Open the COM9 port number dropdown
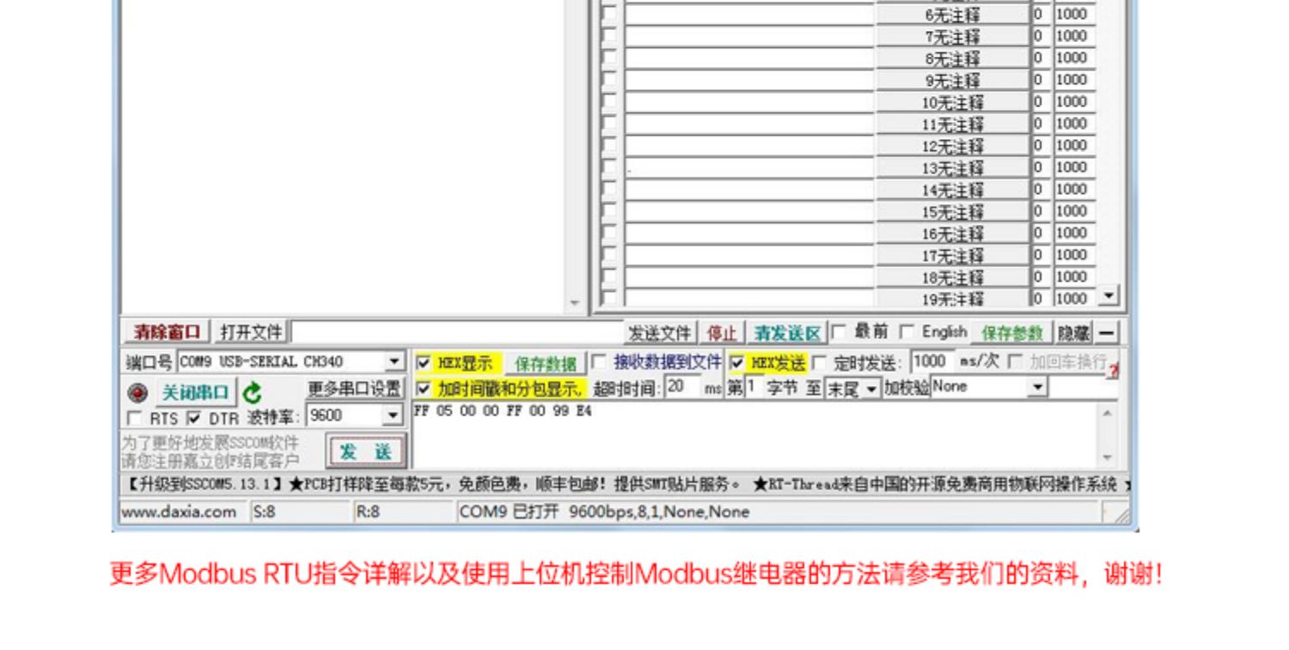The image size is (1289, 650). pyautogui.click(x=394, y=361)
